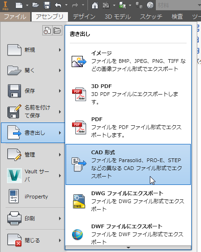Switch to the デザイン ribbon tab

(x=84, y=17)
